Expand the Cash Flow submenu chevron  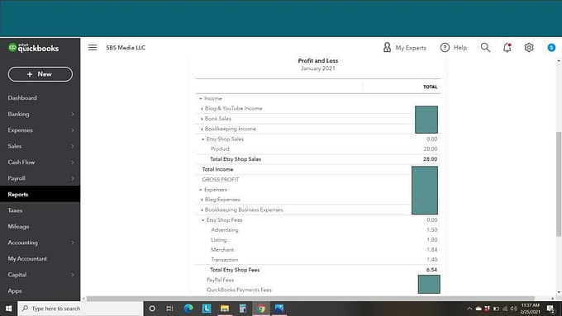[x=73, y=162]
